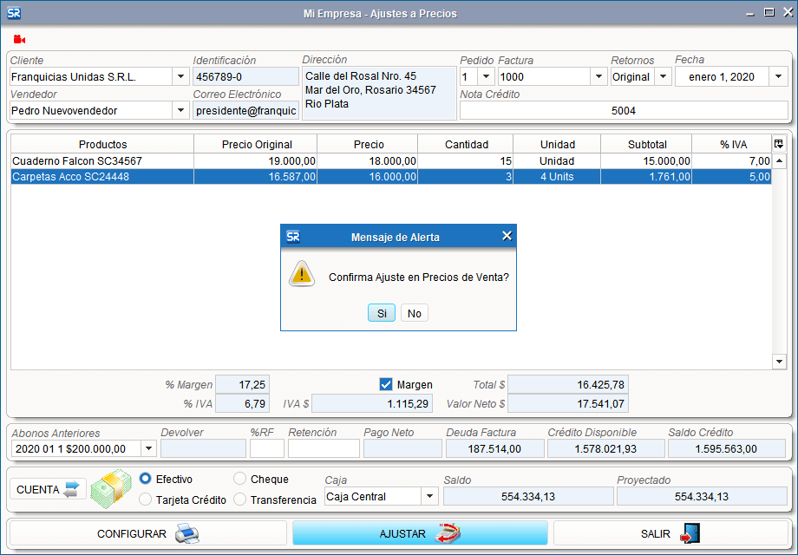Image resolution: width=798 pixels, height=555 pixels.
Task: Click the red video camera icon
Action: tap(19, 39)
